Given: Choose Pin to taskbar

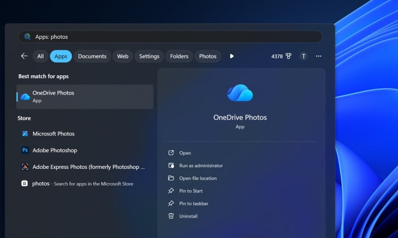Looking at the screenshot, I should click(194, 203).
